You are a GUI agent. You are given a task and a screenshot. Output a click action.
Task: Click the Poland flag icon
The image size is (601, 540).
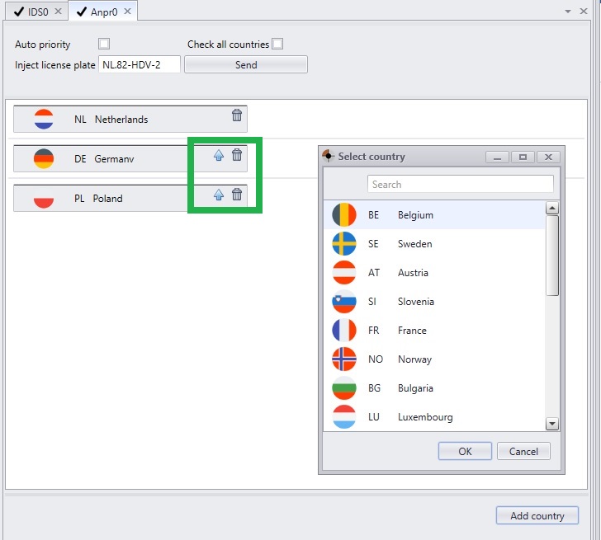coord(44,198)
